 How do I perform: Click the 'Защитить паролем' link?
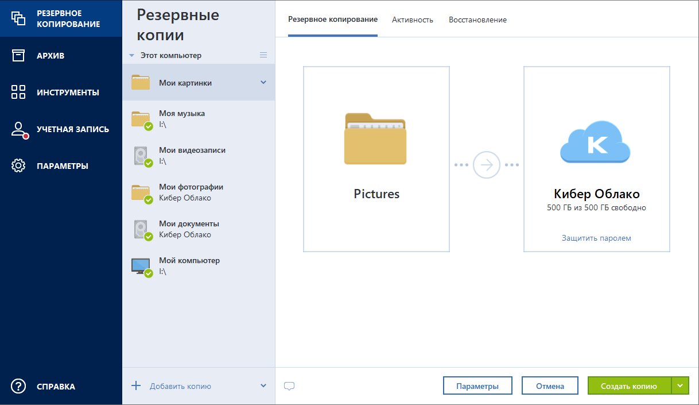[x=596, y=238]
